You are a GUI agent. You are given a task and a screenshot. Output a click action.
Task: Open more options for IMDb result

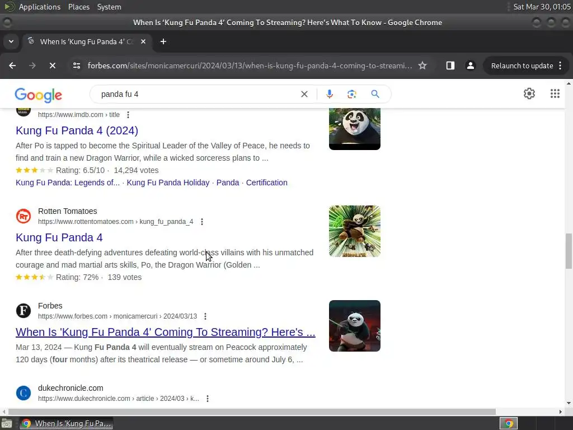pyautogui.click(x=128, y=115)
